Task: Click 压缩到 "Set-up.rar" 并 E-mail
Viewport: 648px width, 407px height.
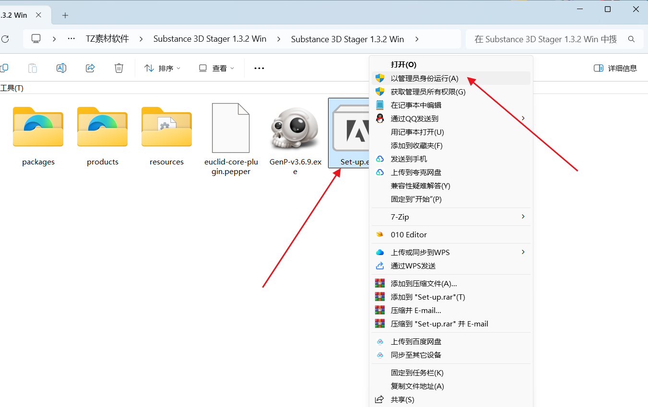Action: tap(451, 324)
